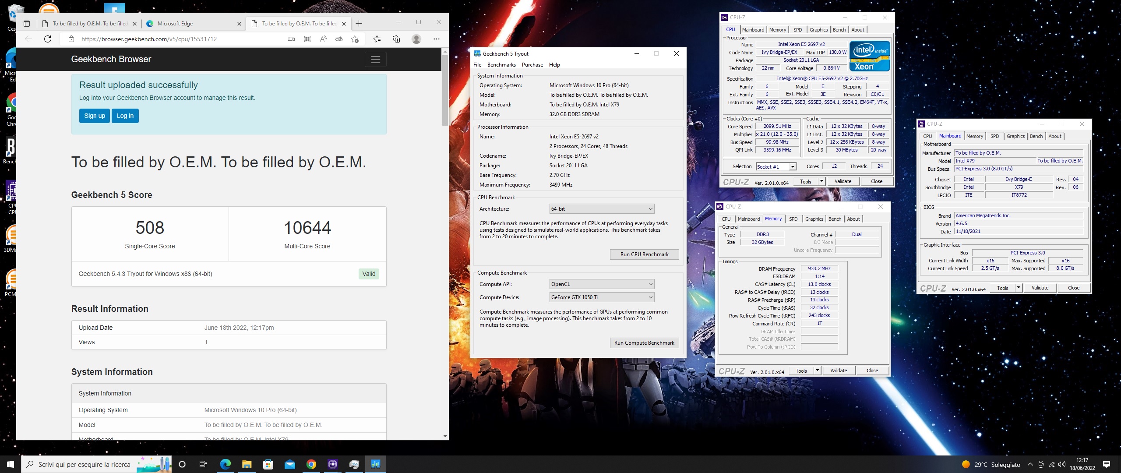
Task: Select the Microsoft Edge browser tab
Action: (193, 24)
